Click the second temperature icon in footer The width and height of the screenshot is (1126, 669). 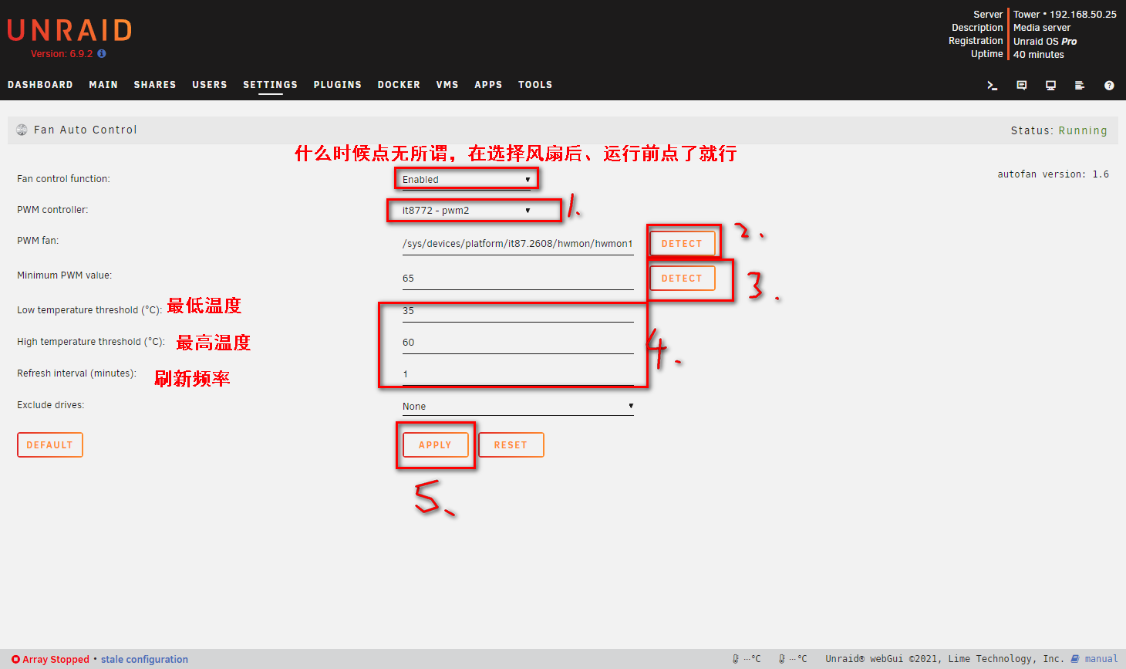coord(782,659)
